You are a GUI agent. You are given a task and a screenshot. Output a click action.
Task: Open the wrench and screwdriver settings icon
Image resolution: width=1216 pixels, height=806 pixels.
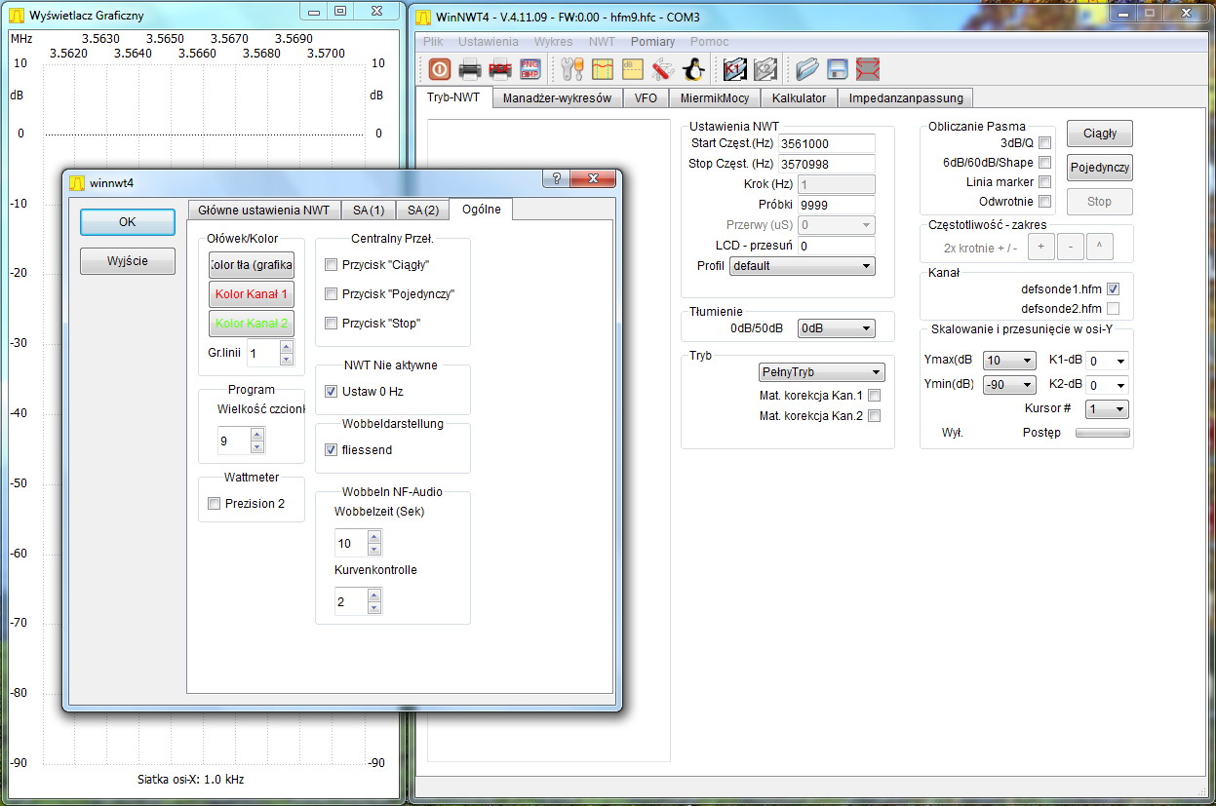[571, 69]
